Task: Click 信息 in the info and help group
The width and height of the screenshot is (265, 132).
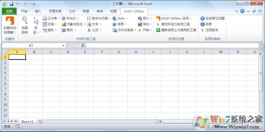Action: pyautogui.click(x=206, y=24)
